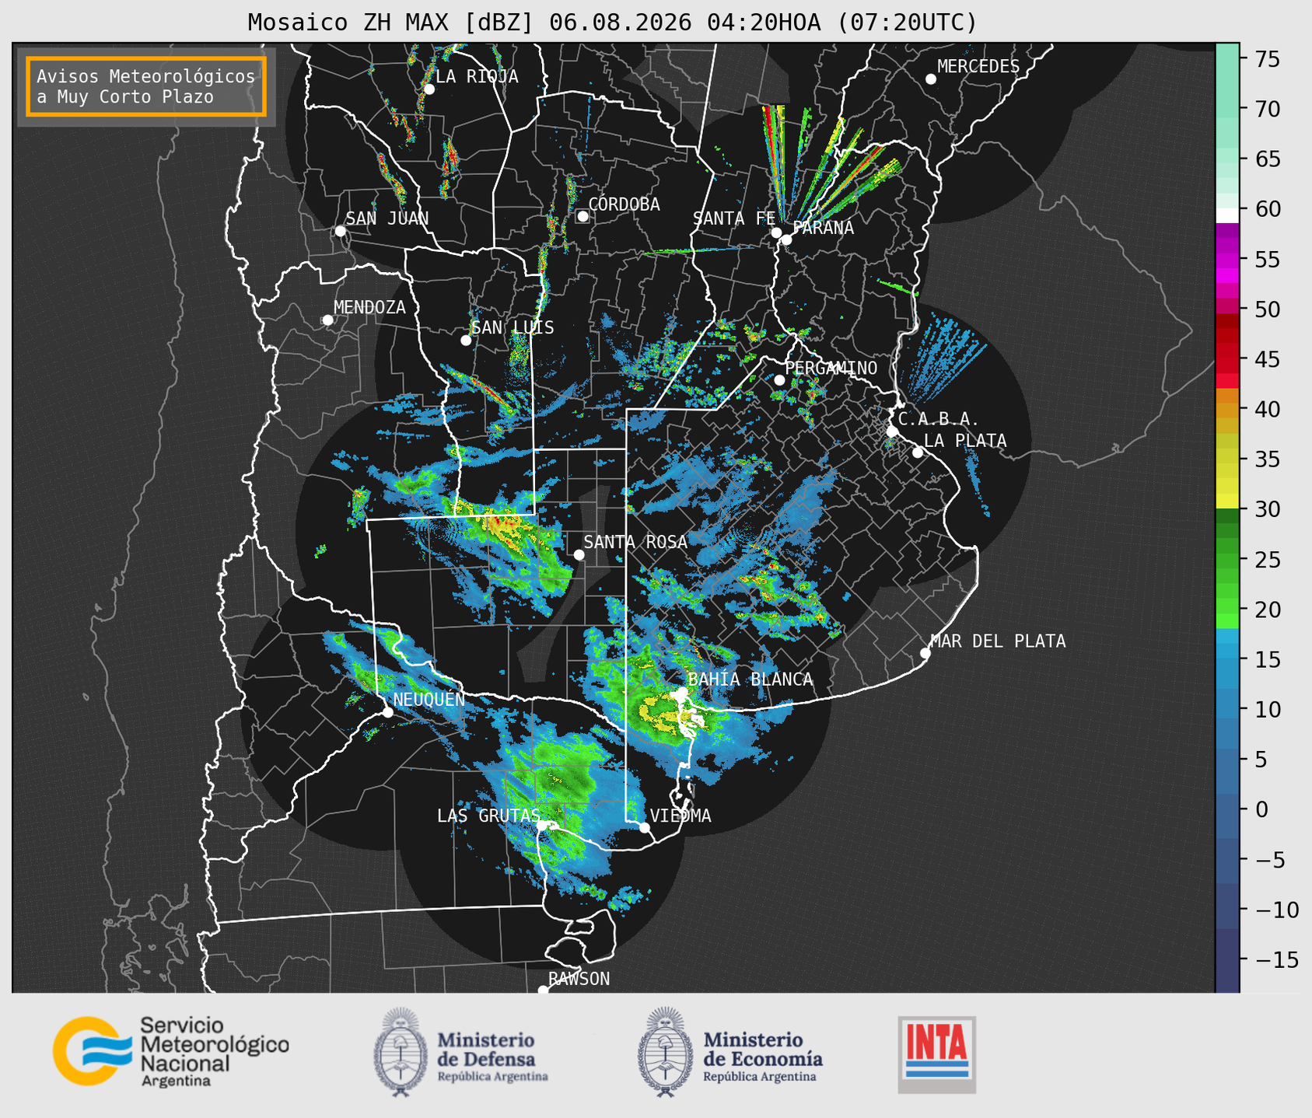Viewport: 1312px width, 1118px height.
Task: Click the INTA logo
Action: tap(936, 1054)
